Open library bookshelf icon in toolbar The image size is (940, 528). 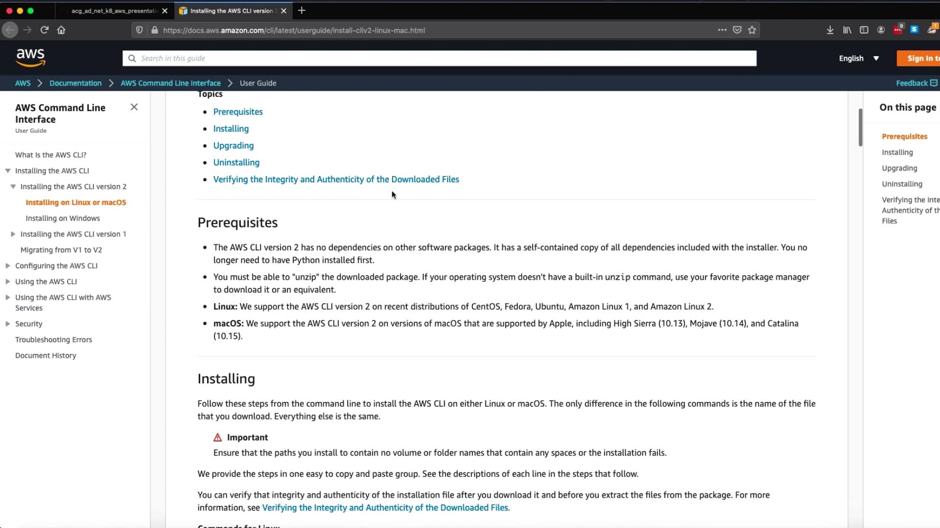(847, 30)
